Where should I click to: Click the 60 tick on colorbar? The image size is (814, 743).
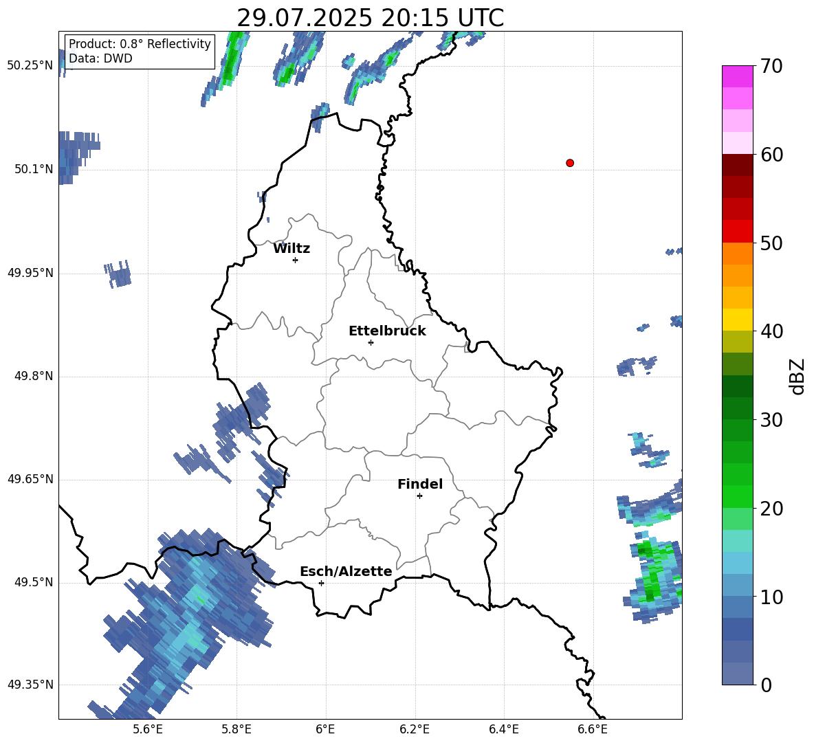click(771, 155)
